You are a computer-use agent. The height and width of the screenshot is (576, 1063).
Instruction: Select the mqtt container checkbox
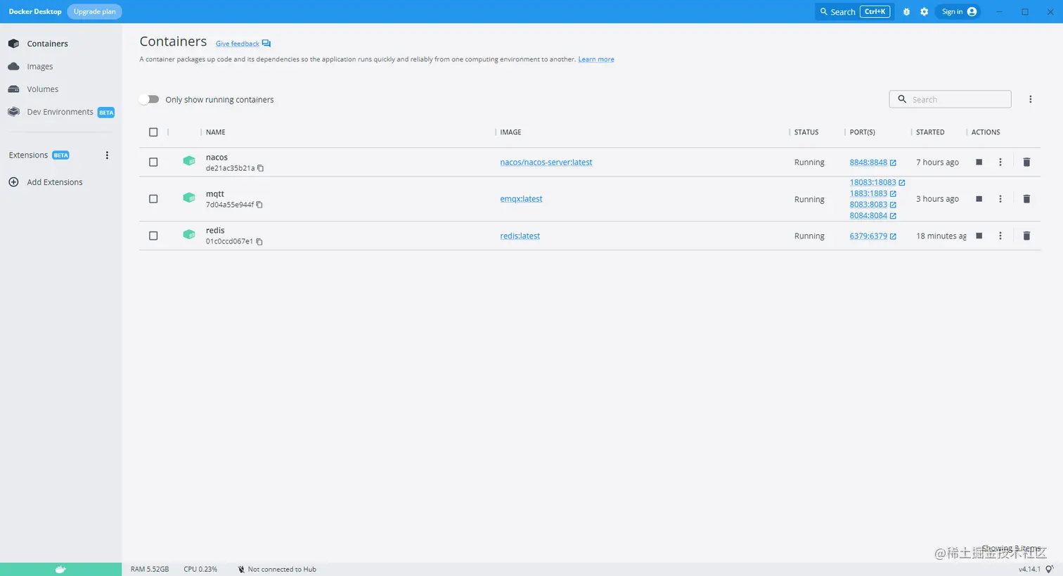click(153, 199)
